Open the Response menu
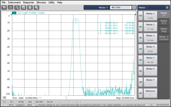The image size is (171, 107). coord(28,2)
